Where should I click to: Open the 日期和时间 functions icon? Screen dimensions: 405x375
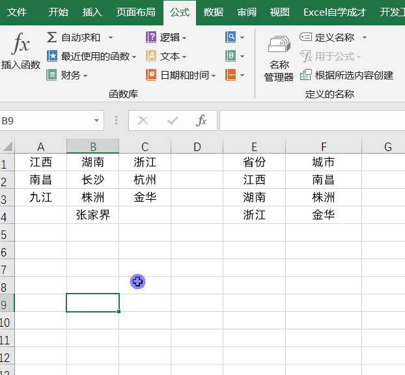pos(151,75)
